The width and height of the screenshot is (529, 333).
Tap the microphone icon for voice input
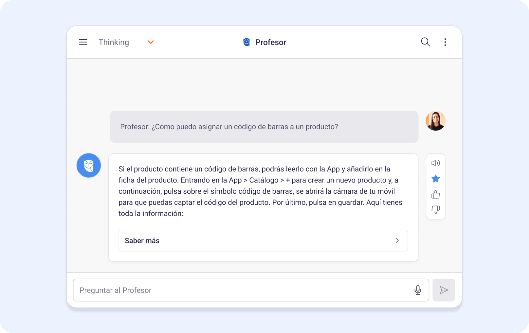tap(418, 290)
